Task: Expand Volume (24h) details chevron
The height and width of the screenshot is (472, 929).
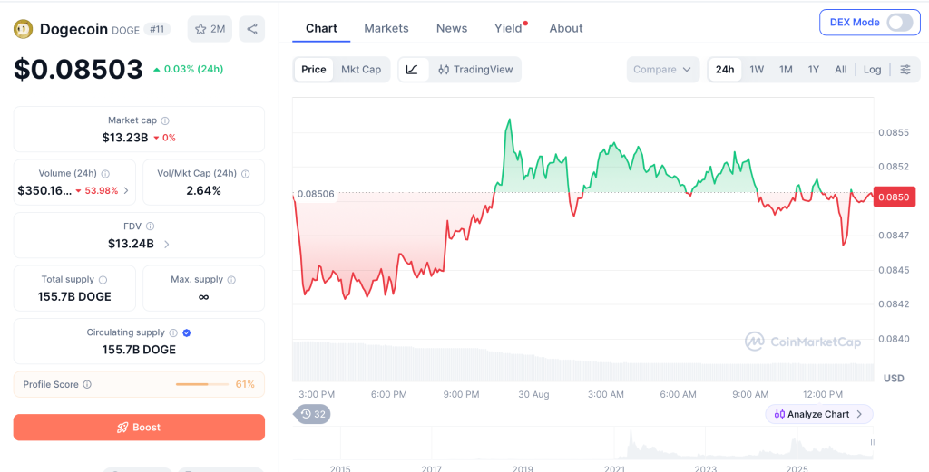Action: click(125, 190)
